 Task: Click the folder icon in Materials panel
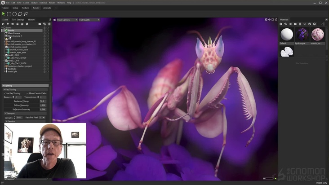[x=295, y=24]
